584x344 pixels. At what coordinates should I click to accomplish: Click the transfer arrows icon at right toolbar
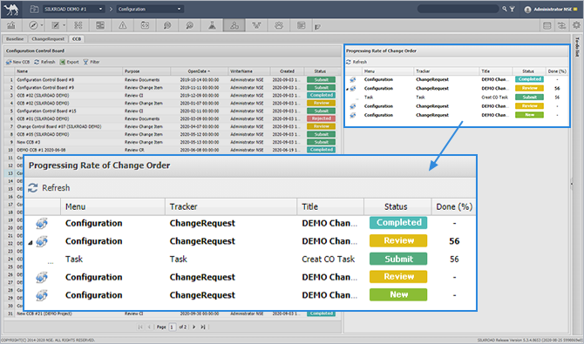(561, 25)
